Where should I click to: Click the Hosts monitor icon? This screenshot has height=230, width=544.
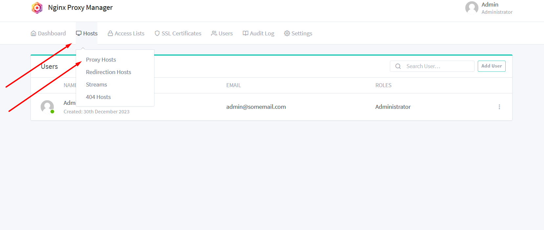[79, 33]
